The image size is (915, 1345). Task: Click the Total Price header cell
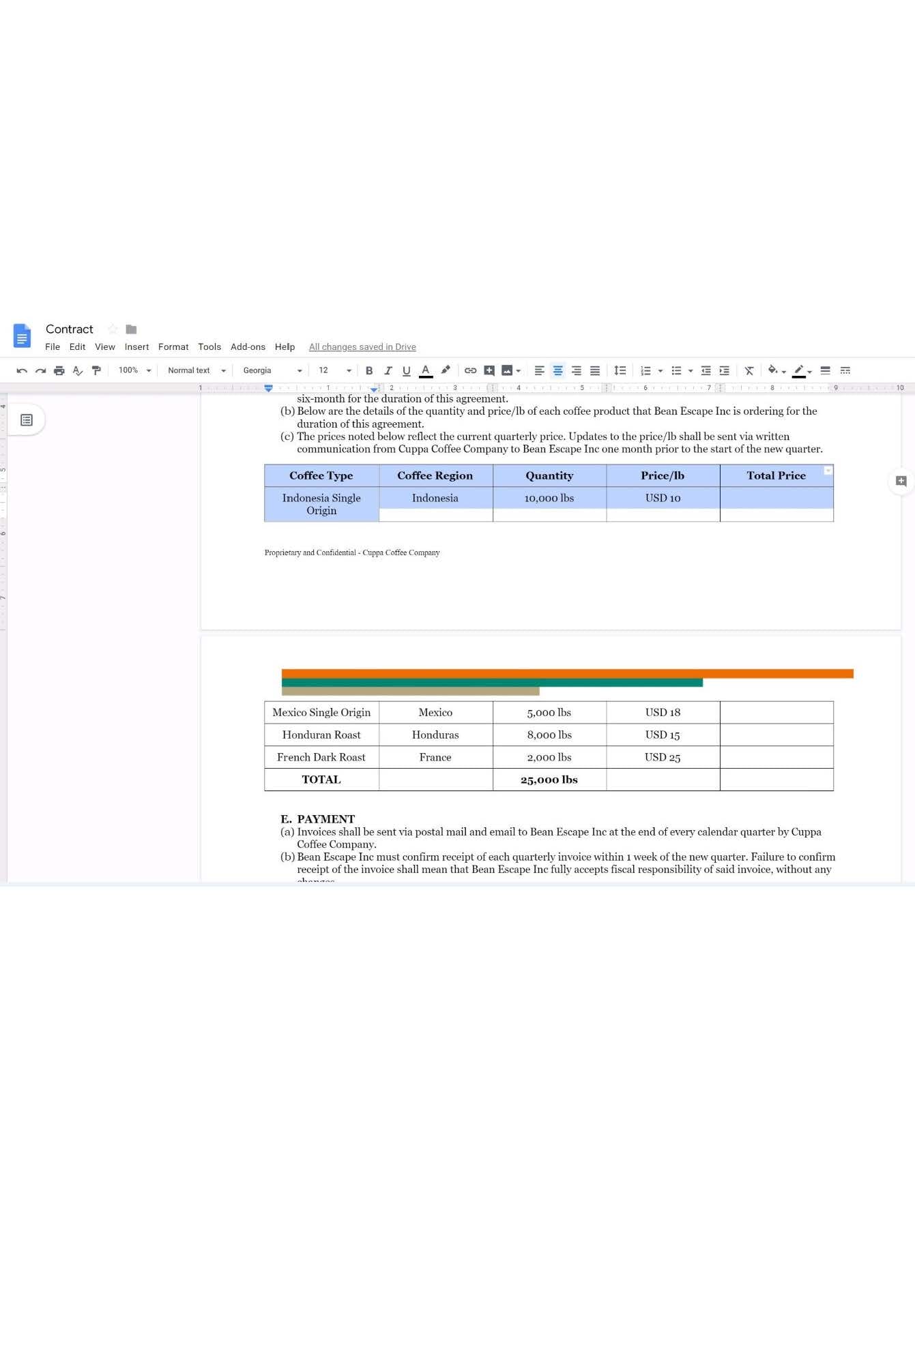tap(776, 475)
